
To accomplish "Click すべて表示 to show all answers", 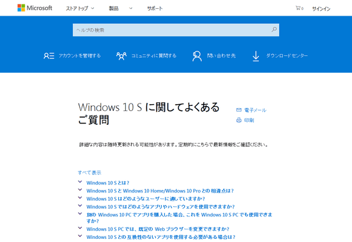I will [89, 172].
